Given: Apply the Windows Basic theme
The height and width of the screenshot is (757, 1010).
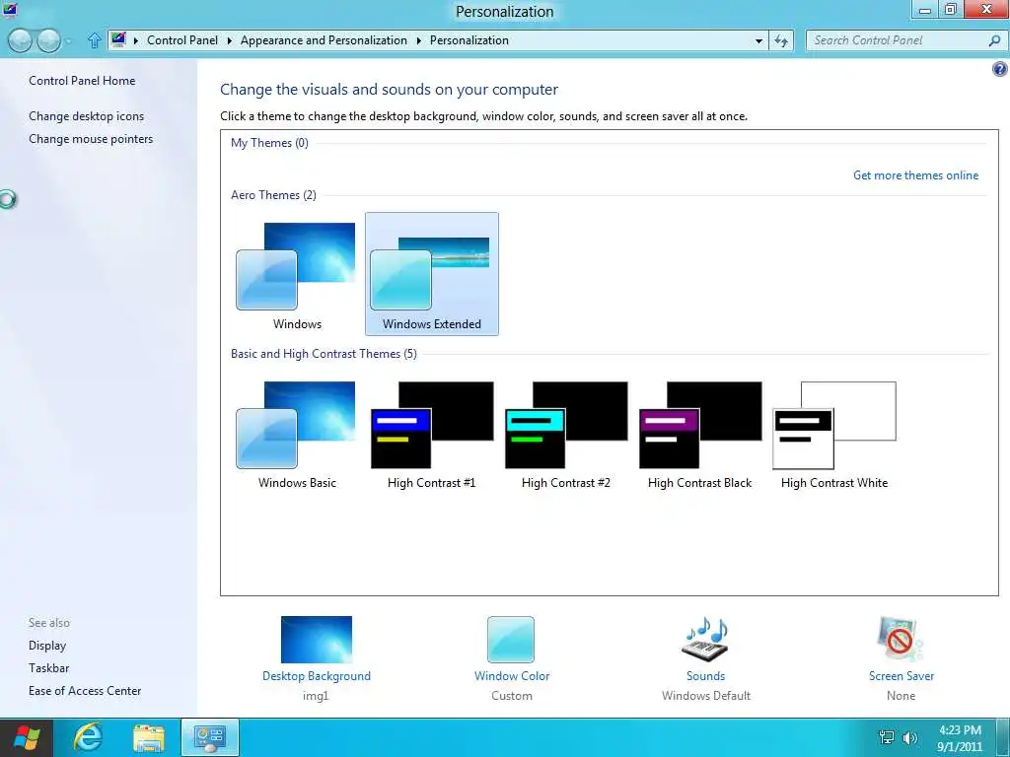Looking at the screenshot, I should click(x=296, y=435).
